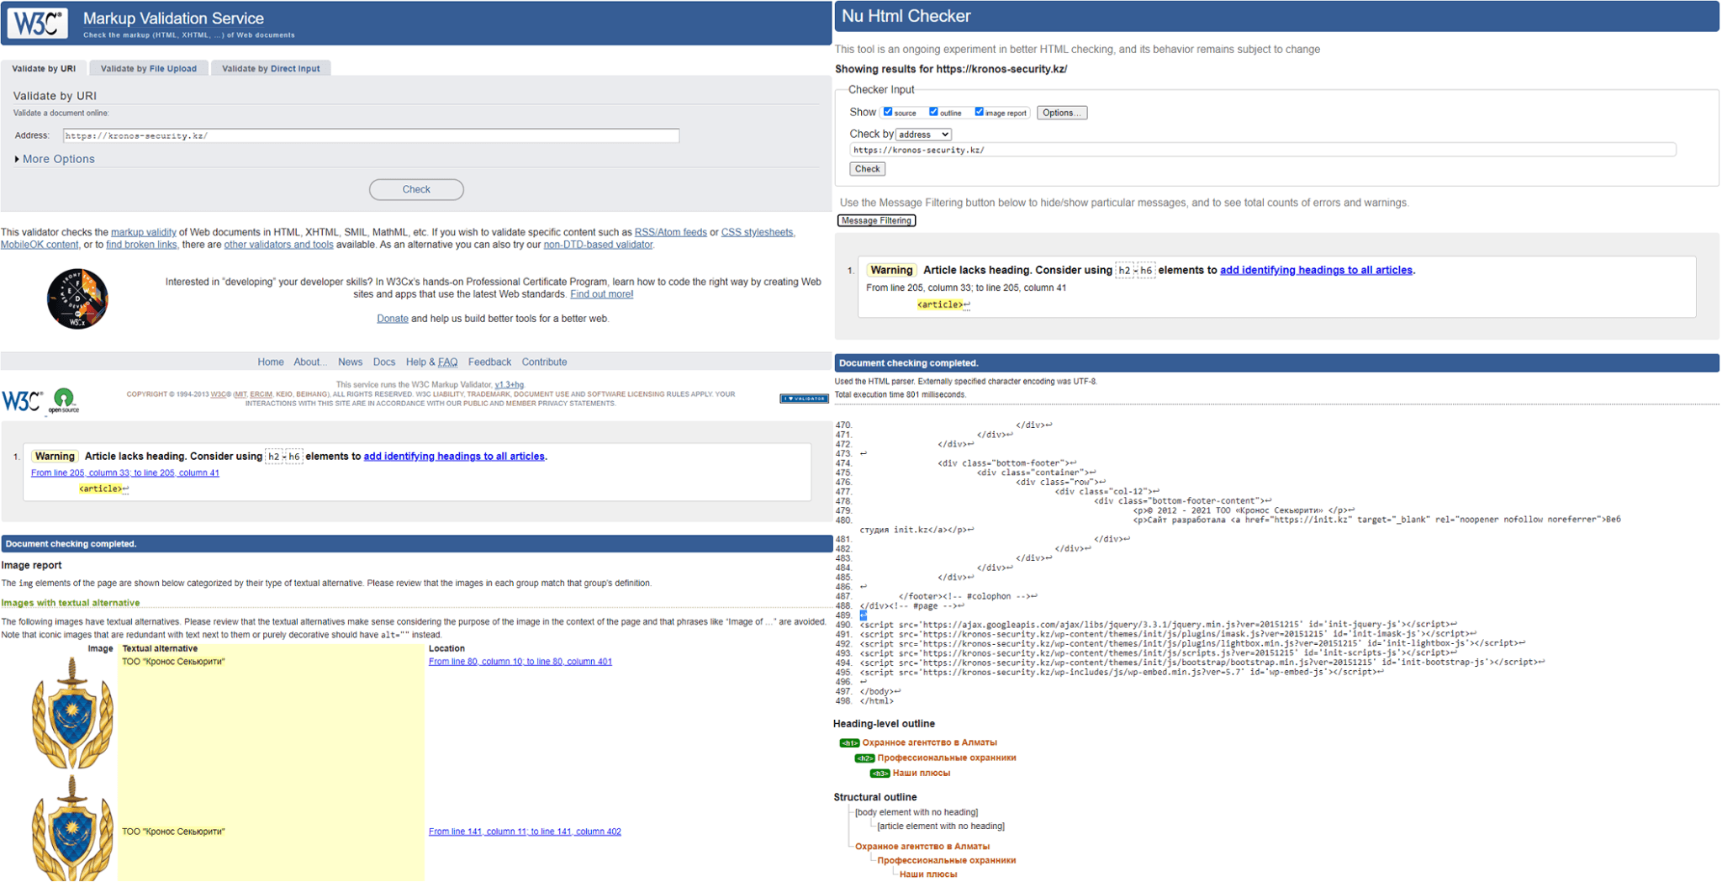Screen dimensions: 1722x882
Task: Open News in the footer menu
Action: pyautogui.click(x=350, y=362)
